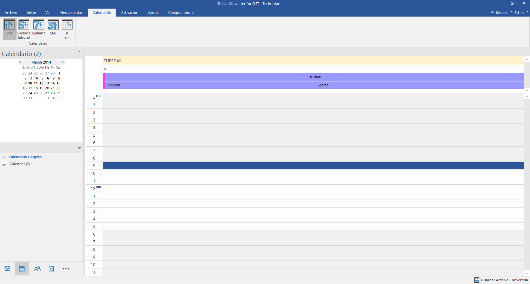Open the Idioma dropdown
Viewport: 530px width, 284px height.
point(503,13)
